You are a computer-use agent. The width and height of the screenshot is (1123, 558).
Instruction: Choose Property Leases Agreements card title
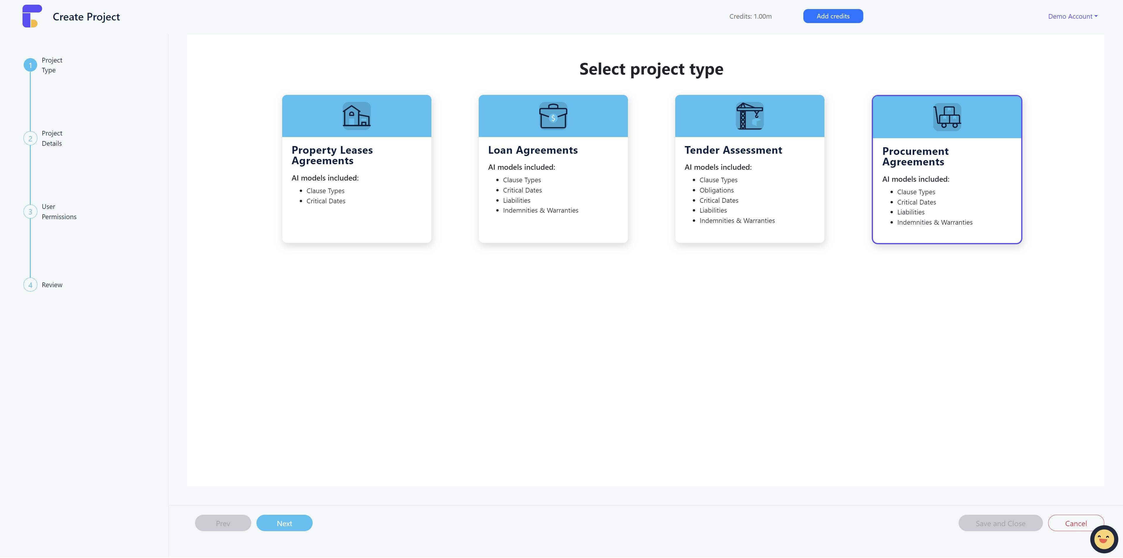(x=332, y=155)
